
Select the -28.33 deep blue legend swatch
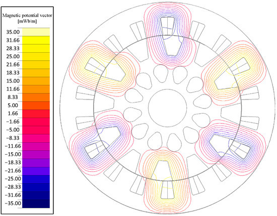click(36, 187)
